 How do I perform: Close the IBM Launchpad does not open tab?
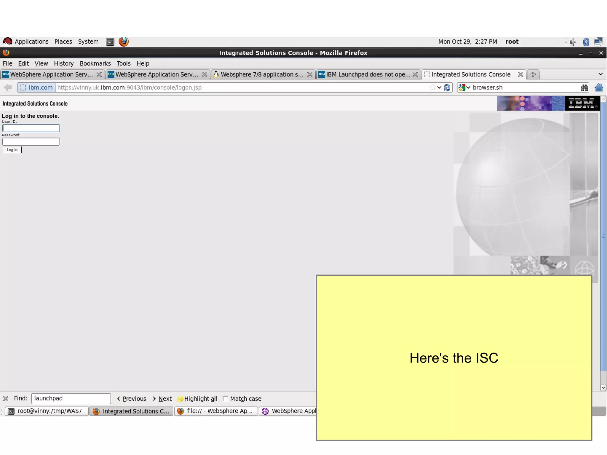click(x=415, y=74)
